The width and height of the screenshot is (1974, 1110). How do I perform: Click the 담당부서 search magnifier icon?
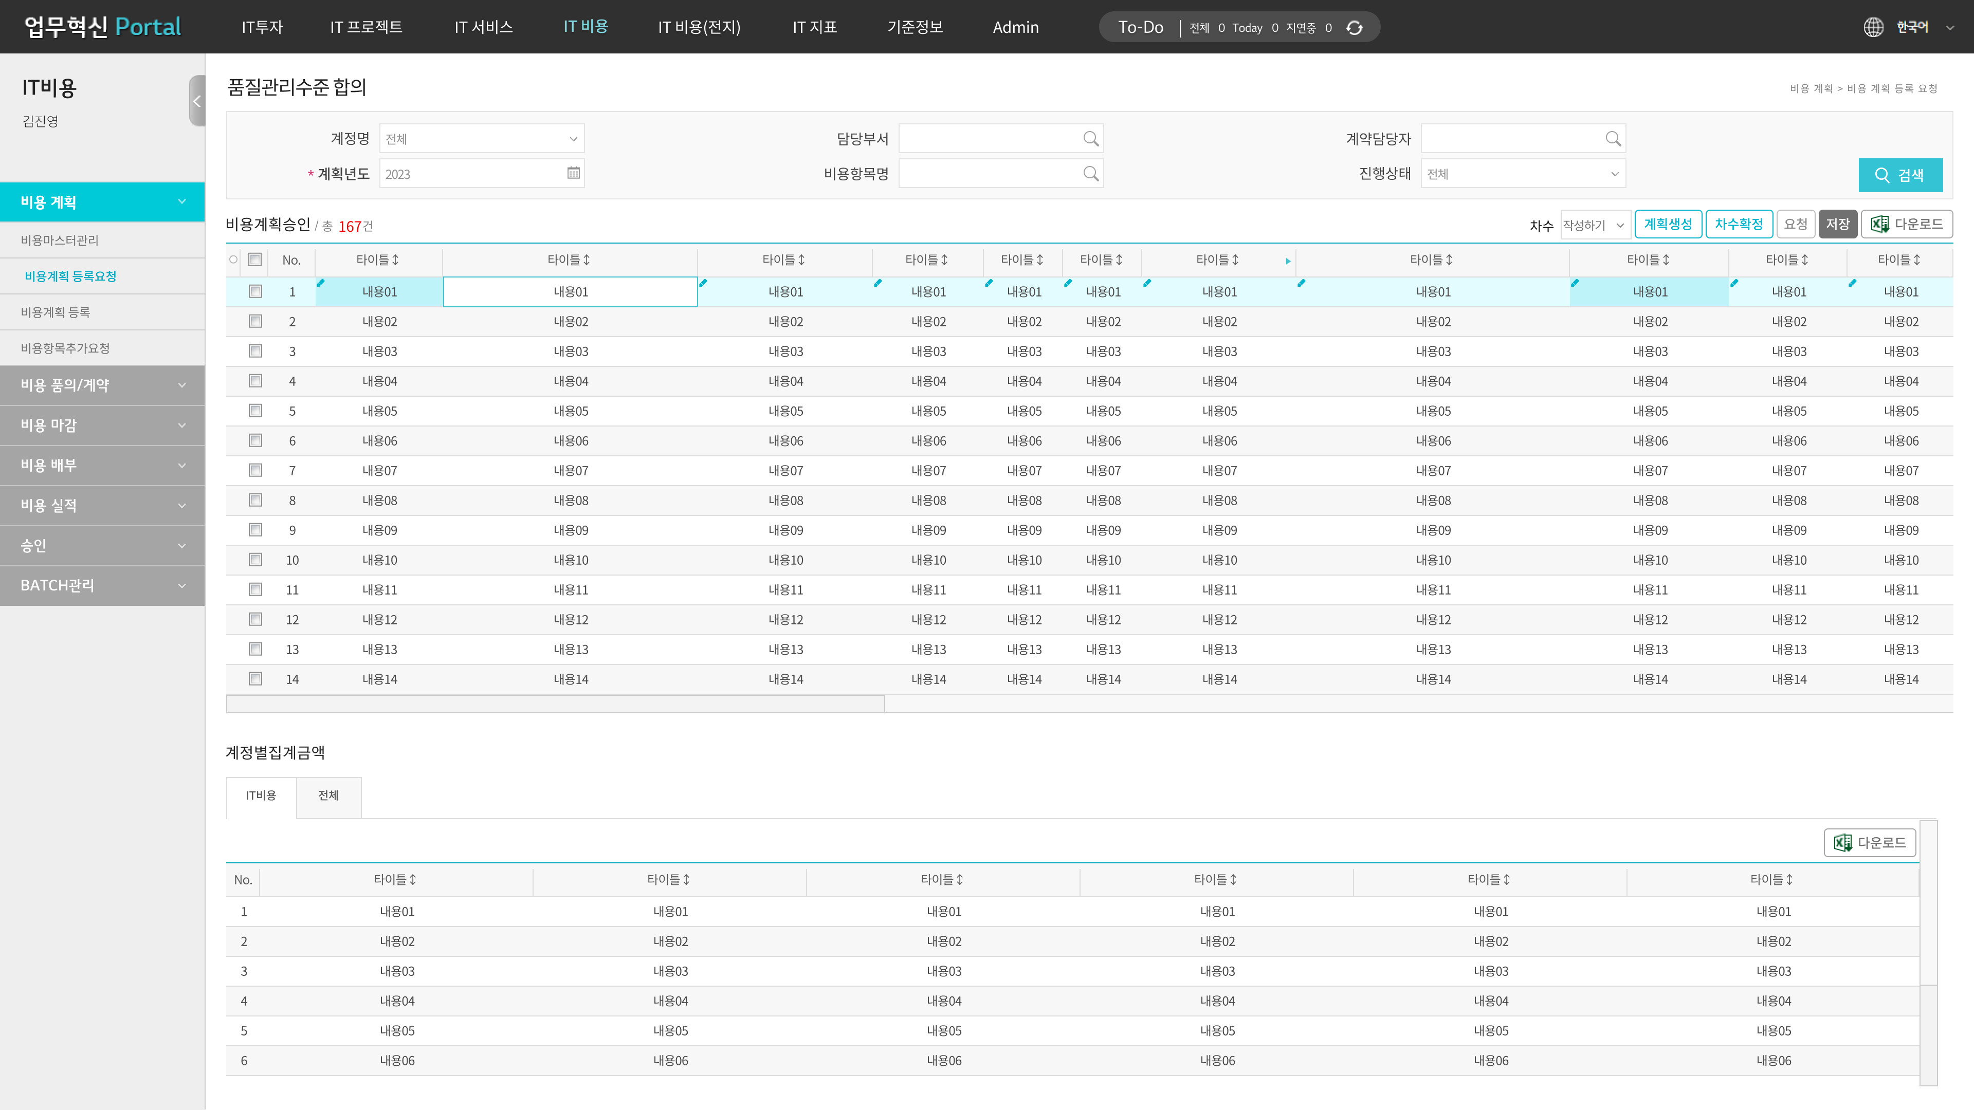1090,139
